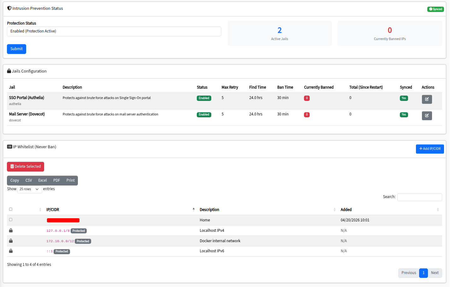Click the SSO Portal (Authelia) jail name
The width and height of the screenshot is (450, 287).
26,98
